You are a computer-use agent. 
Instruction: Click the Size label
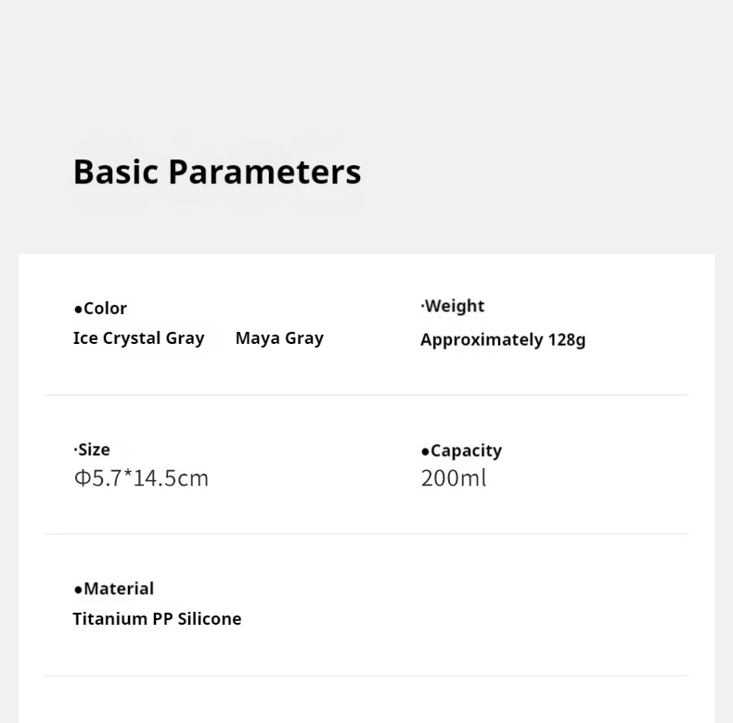pos(94,450)
